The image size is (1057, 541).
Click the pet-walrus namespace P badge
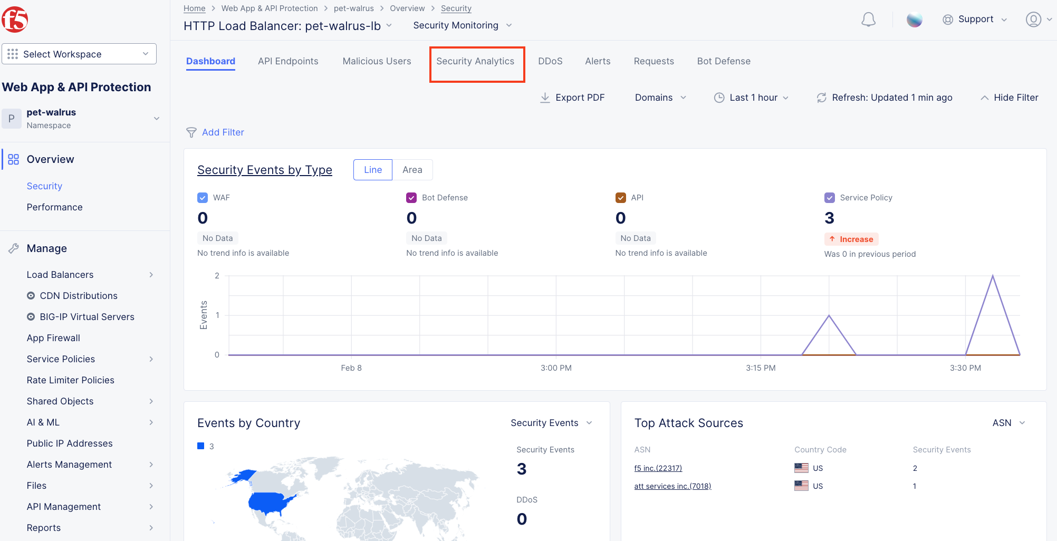coord(12,119)
